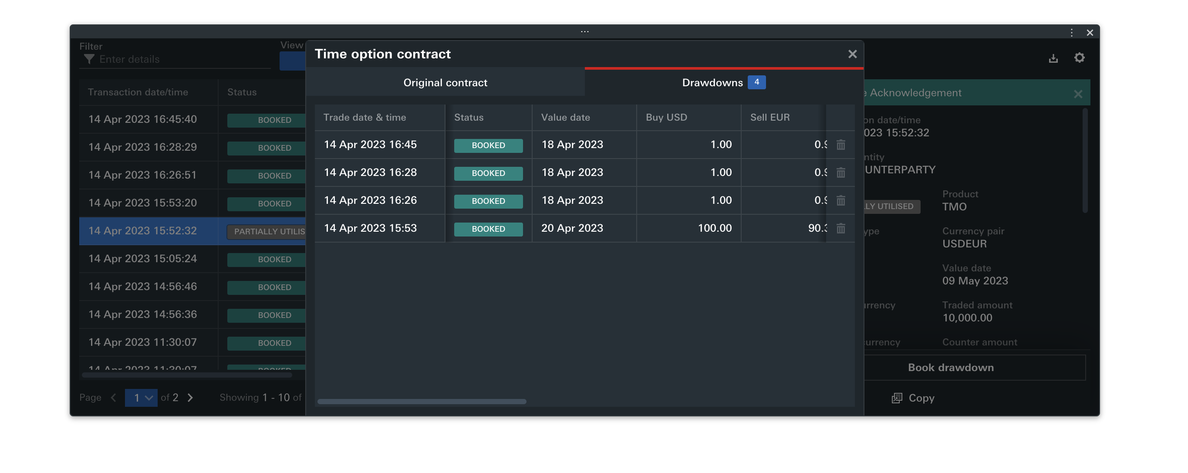This screenshot has height=473, width=1188.
Task: Go to the next page arrow
Action: tap(190, 398)
